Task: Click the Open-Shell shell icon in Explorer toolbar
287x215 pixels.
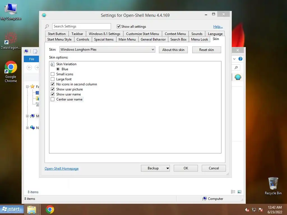Action: [238, 77]
